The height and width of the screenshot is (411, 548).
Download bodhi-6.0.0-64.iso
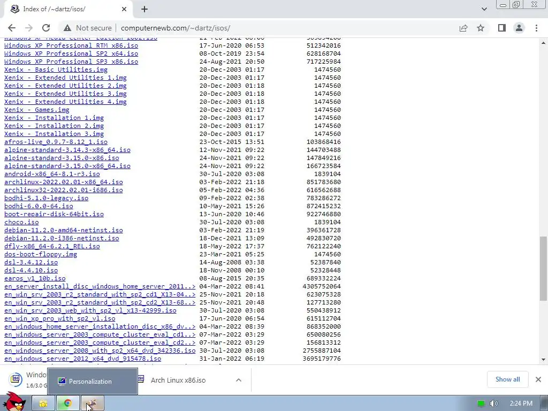[x=39, y=206]
